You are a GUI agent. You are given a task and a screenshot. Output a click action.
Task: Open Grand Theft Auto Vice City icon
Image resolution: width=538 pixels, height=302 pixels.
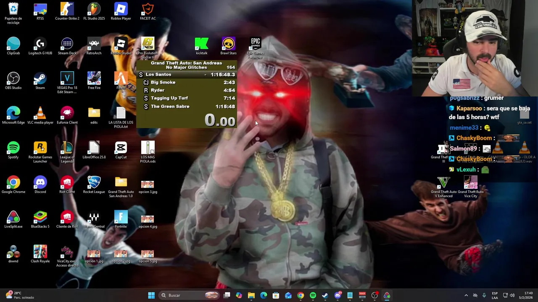[x=471, y=187]
